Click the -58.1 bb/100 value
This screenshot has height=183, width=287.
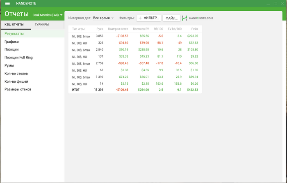pyautogui.click(x=159, y=43)
